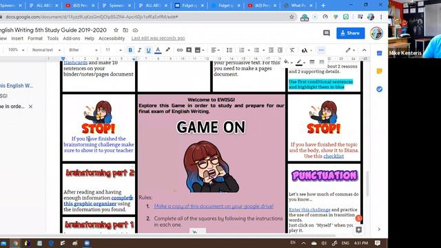Viewport: 441px width, 248px height.
Task: Move document using the folder icon
Action: coord(125,30)
